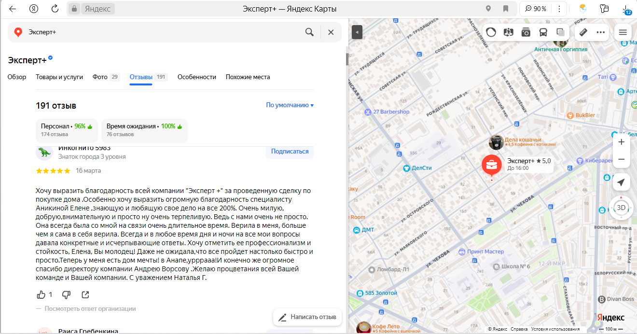Toggle street panoramas on the map

coord(508,32)
